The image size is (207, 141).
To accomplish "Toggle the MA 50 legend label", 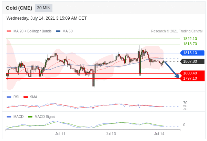I will [67, 31].
